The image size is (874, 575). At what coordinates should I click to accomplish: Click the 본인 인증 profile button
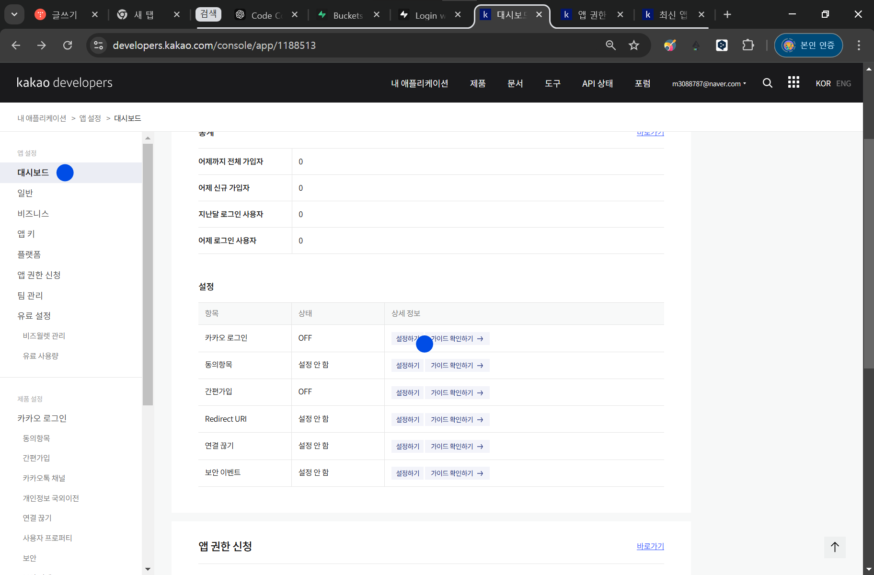coord(808,45)
